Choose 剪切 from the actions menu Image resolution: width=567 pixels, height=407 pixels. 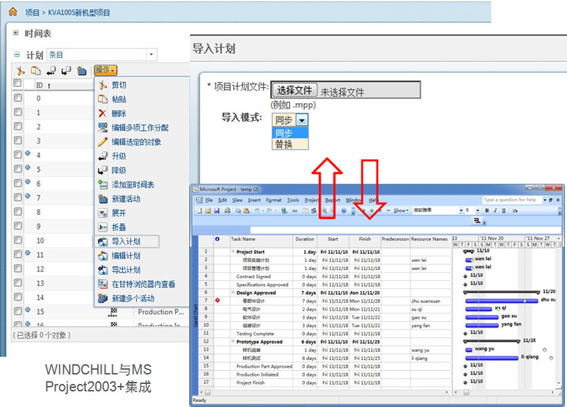point(119,85)
